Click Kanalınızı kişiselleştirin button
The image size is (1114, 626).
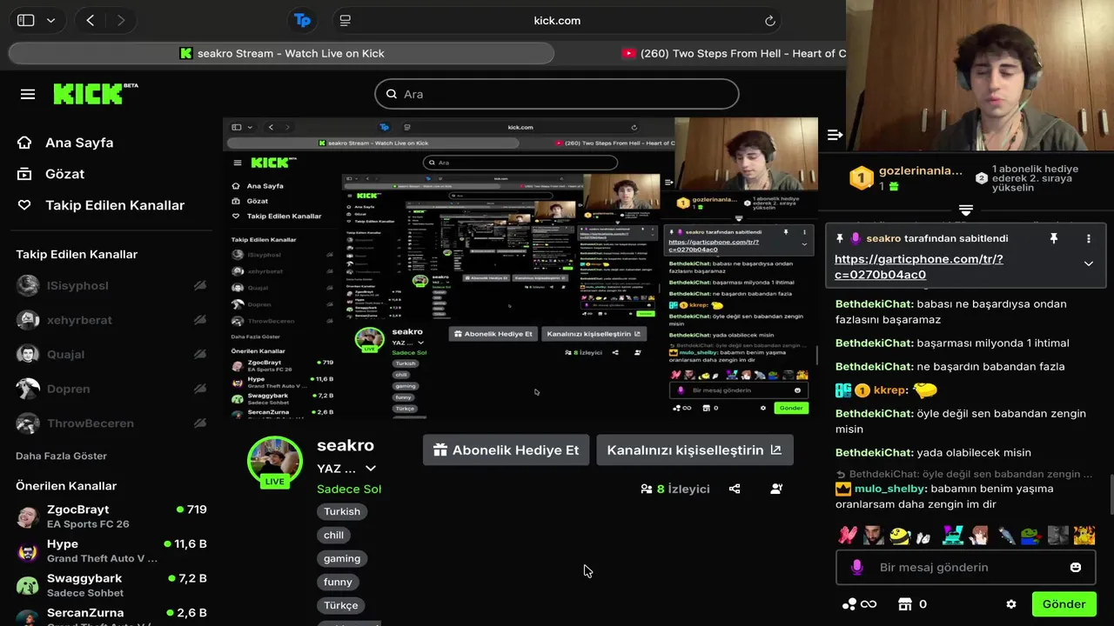pos(695,450)
